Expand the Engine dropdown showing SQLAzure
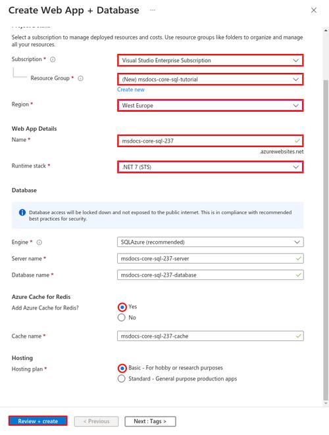This screenshot has width=329, height=435. point(211,242)
